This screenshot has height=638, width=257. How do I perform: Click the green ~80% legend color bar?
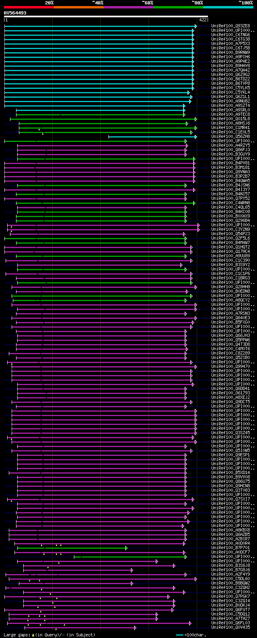[178, 7]
